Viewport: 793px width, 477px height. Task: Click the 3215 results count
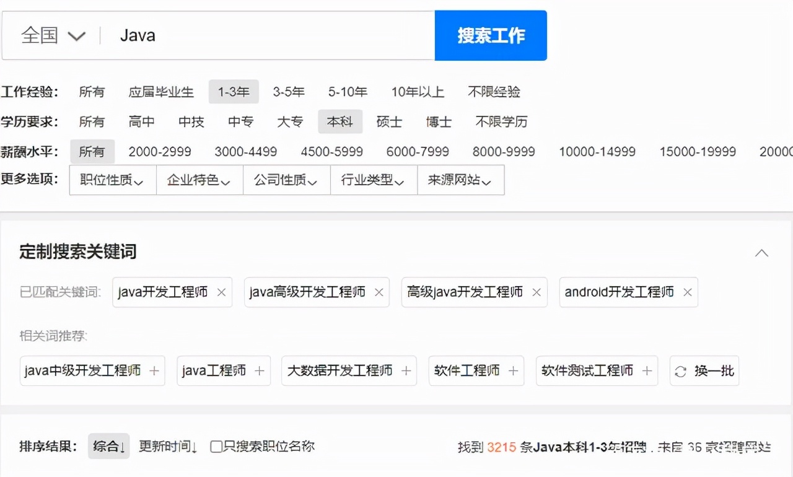tap(502, 447)
